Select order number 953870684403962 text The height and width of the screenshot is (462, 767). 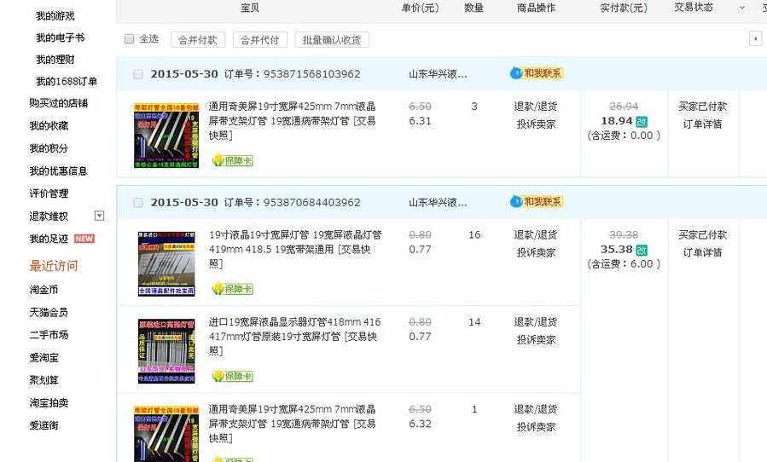click(x=312, y=202)
